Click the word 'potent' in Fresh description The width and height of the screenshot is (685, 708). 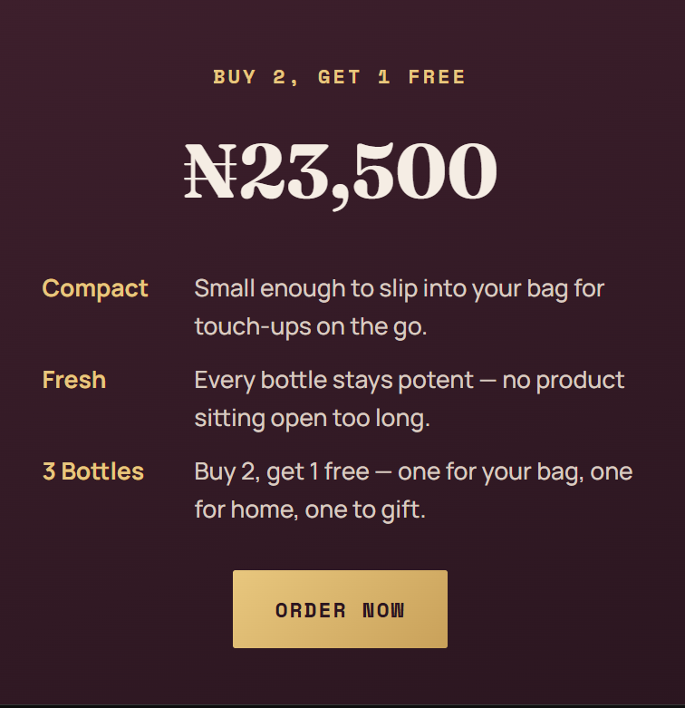436,381
